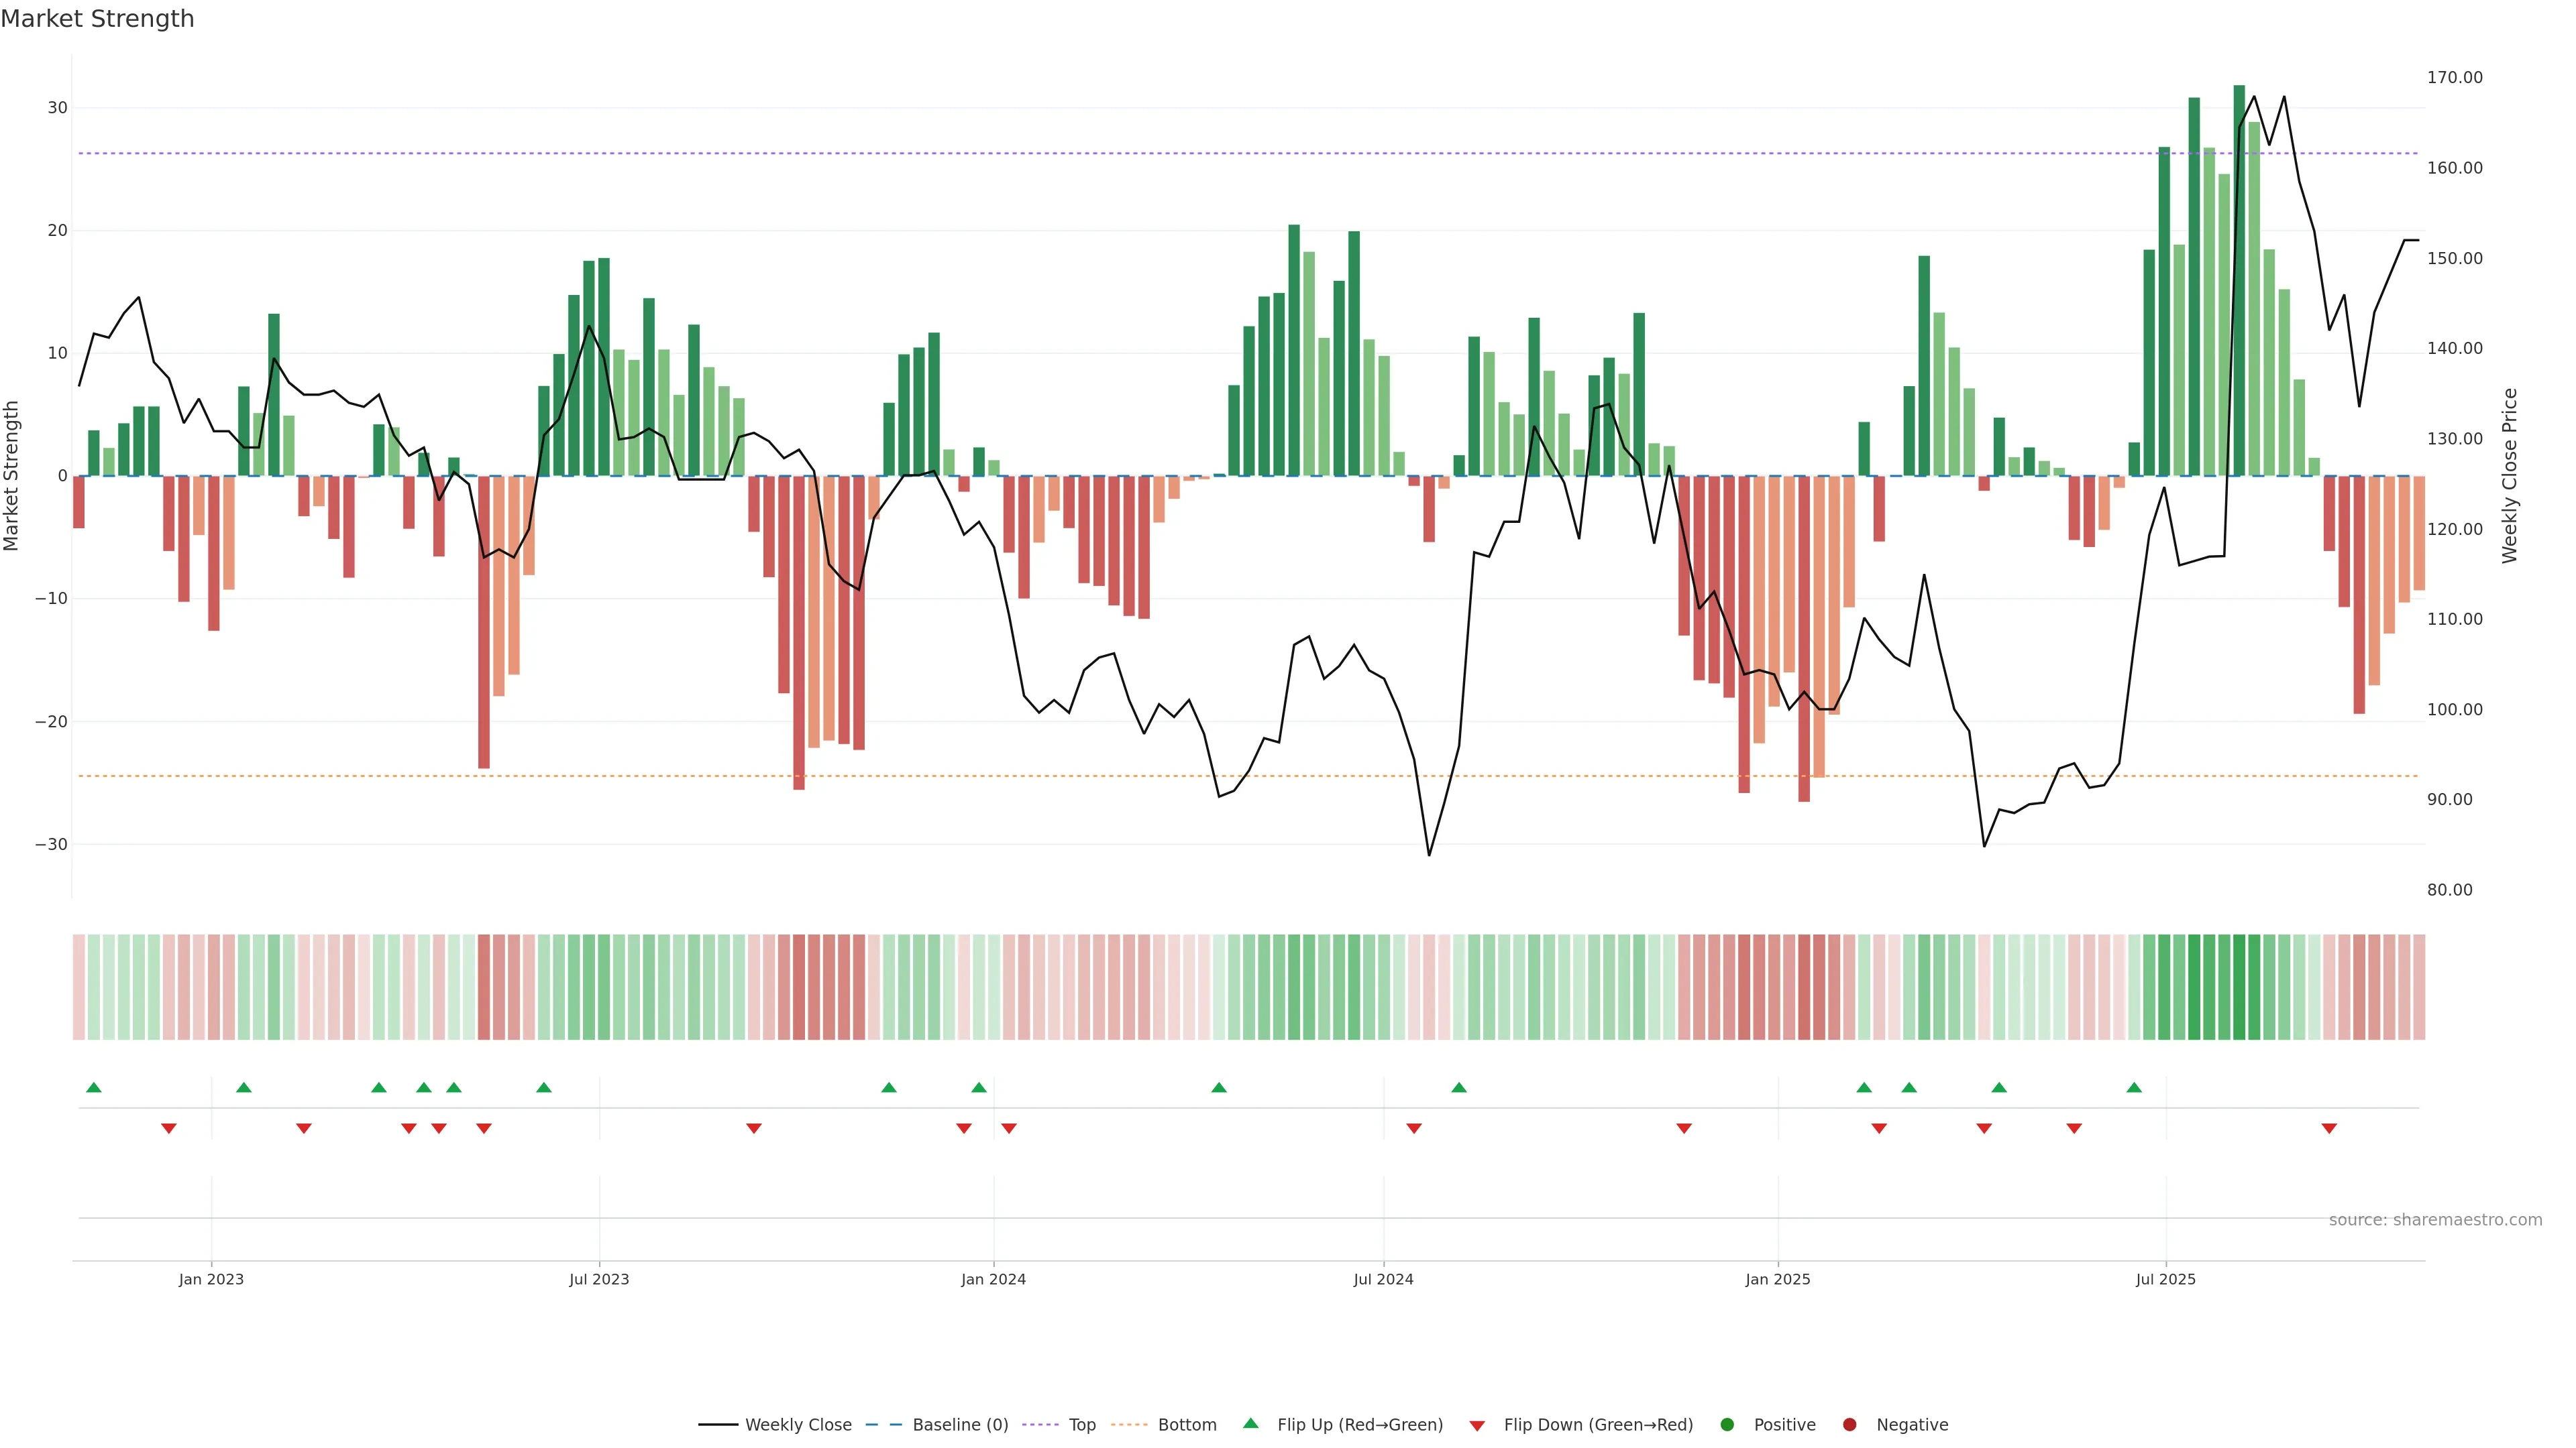Viewport: 2576px width, 1448px height.
Task: Click the source: sharemaestro.com text
Action: 2435,1219
